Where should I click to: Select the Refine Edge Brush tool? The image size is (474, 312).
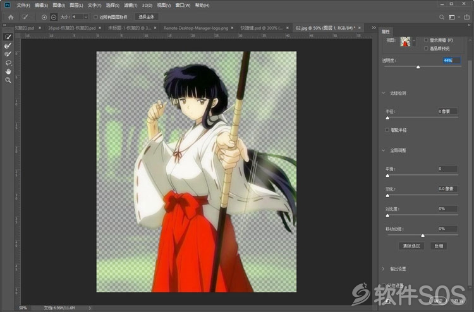[8, 45]
